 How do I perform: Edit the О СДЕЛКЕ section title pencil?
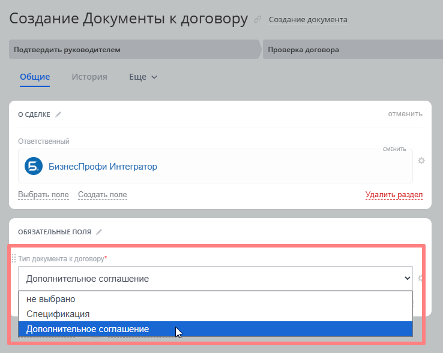[x=58, y=114]
